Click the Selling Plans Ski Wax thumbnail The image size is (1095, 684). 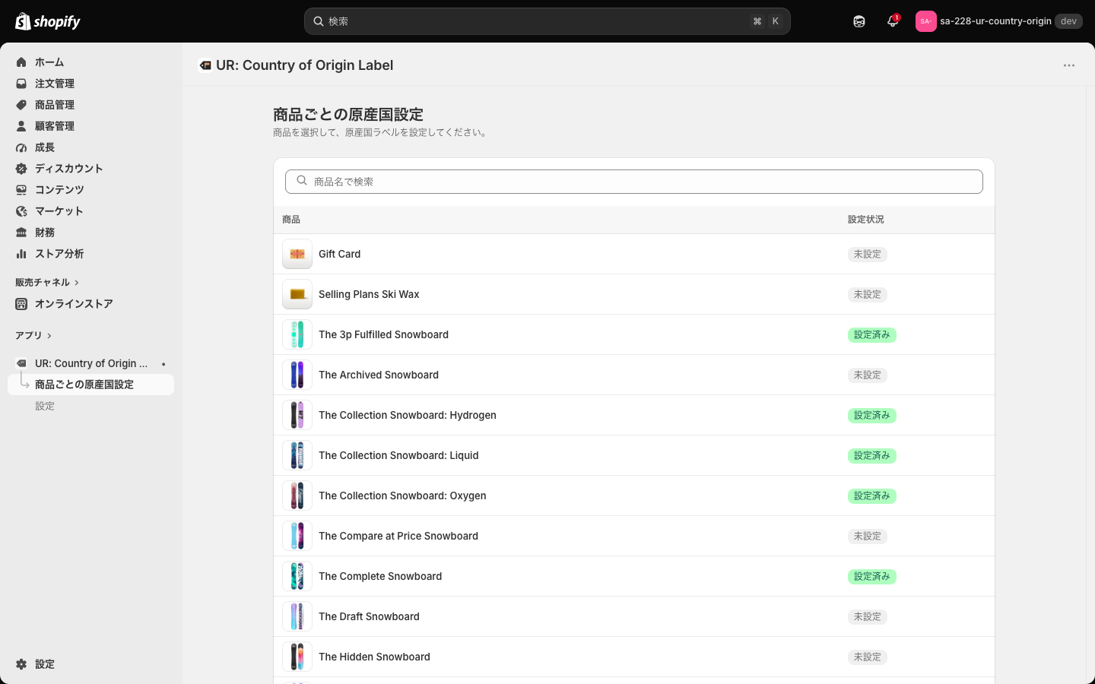297,294
